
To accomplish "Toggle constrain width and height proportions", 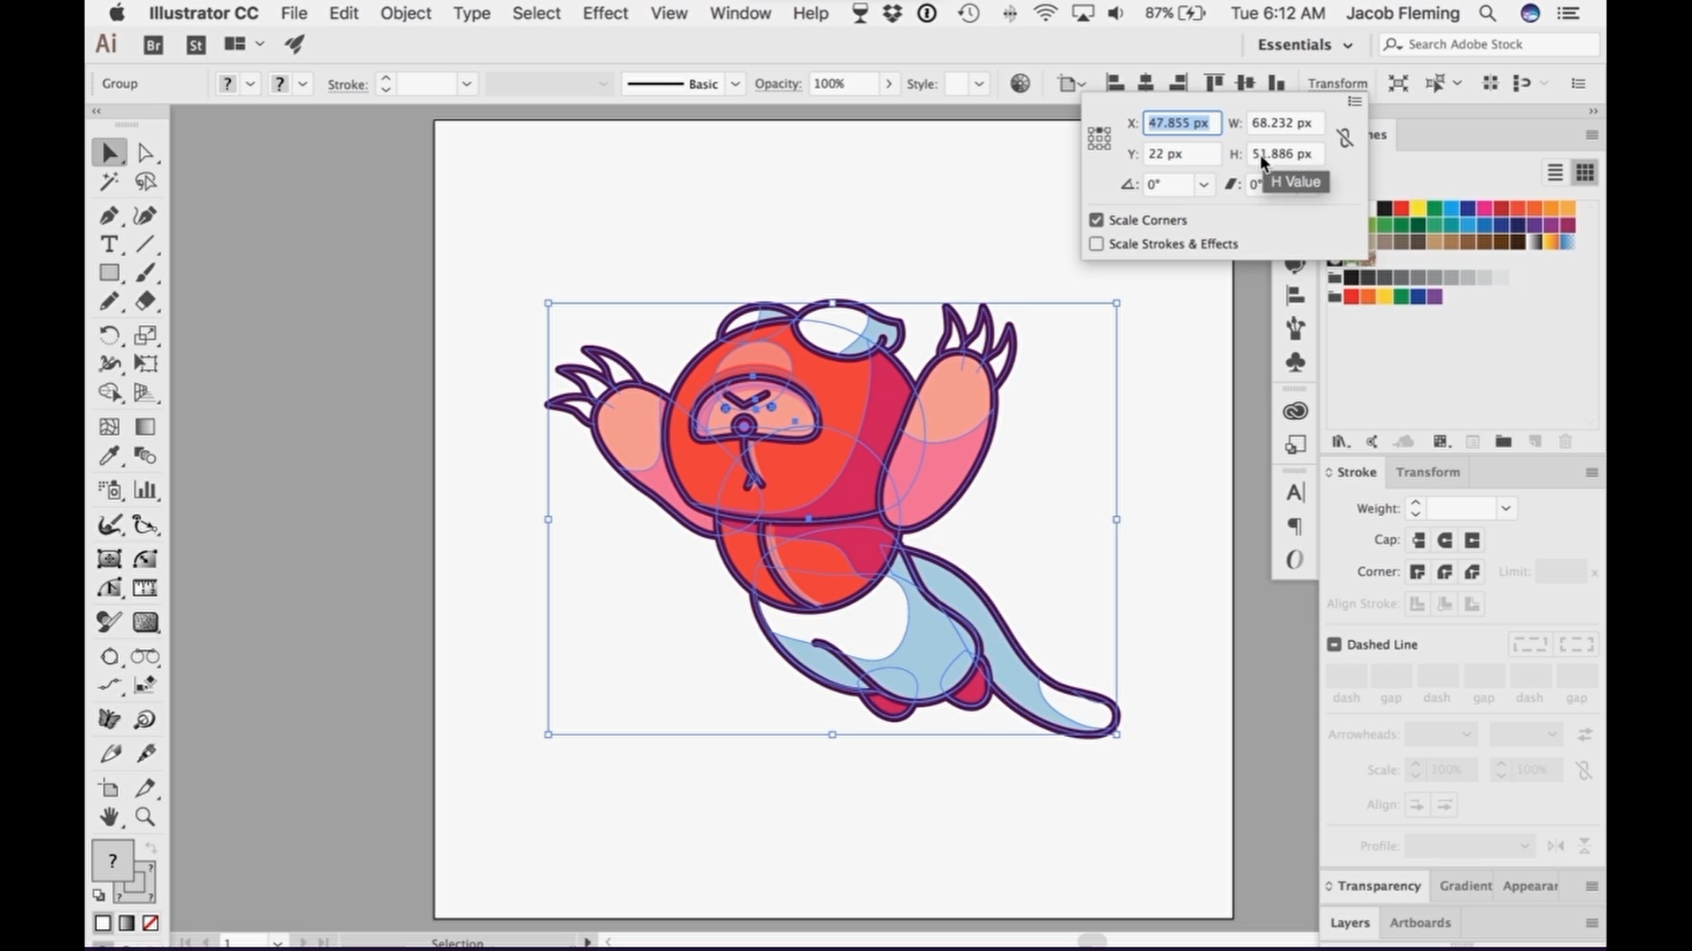I will [x=1345, y=138].
